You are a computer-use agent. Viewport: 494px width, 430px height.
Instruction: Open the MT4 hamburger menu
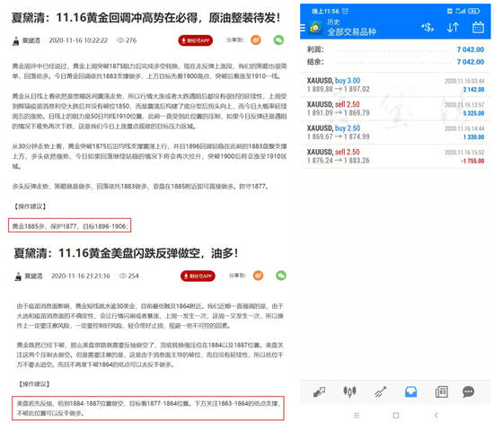click(x=303, y=28)
